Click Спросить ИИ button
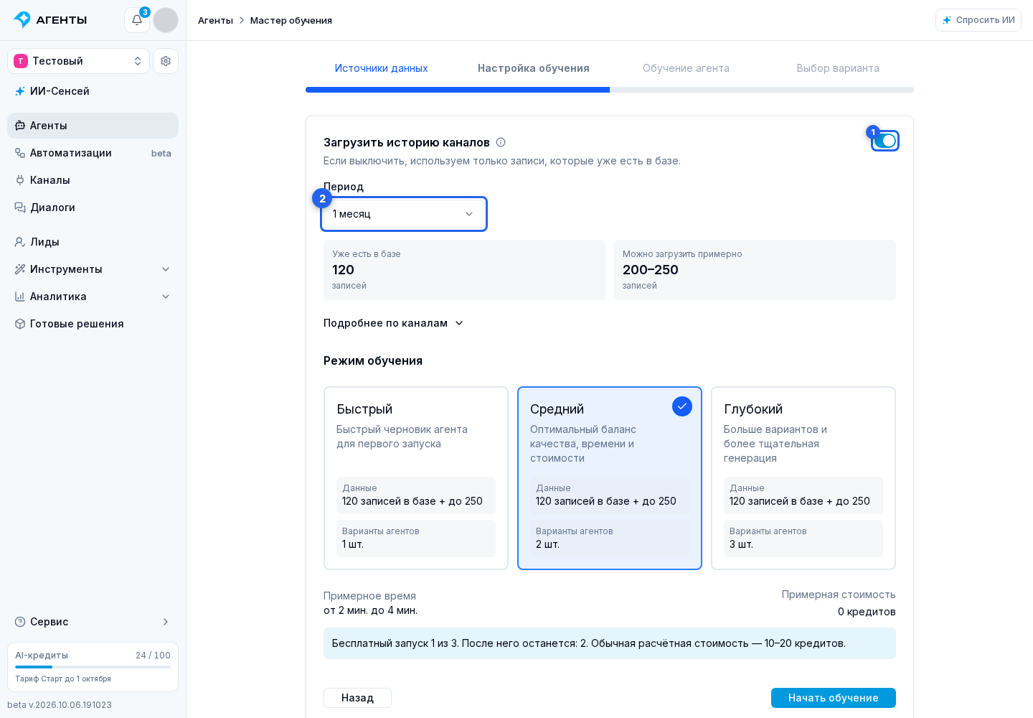The height and width of the screenshot is (718, 1033). point(978,20)
